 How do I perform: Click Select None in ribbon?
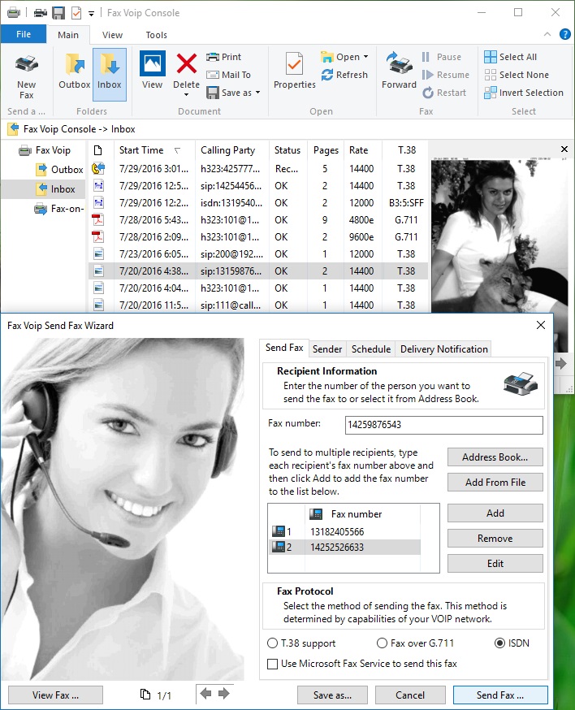(517, 75)
